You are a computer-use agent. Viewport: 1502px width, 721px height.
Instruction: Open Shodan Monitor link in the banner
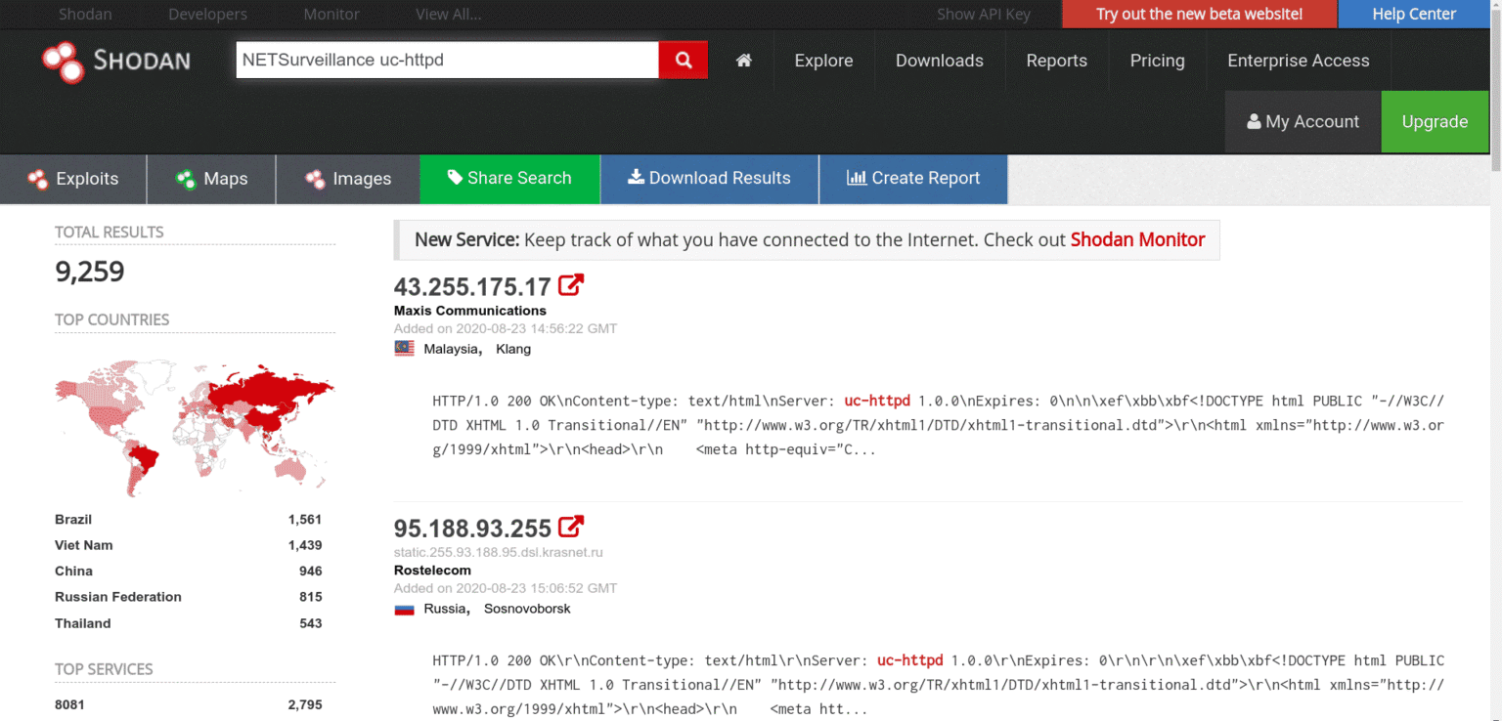coord(1137,238)
